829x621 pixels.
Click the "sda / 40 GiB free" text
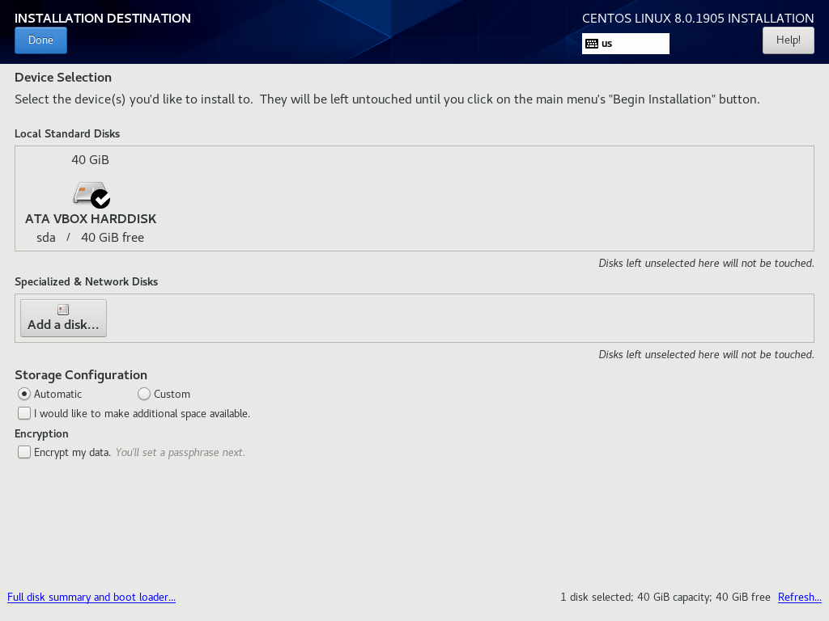click(91, 238)
